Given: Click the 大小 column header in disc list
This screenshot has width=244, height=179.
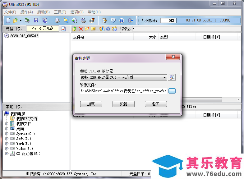Looking at the screenshot, I should [146, 37].
